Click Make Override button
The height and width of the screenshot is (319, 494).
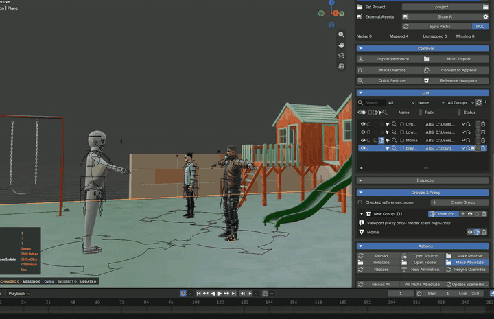tap(389, 70)
